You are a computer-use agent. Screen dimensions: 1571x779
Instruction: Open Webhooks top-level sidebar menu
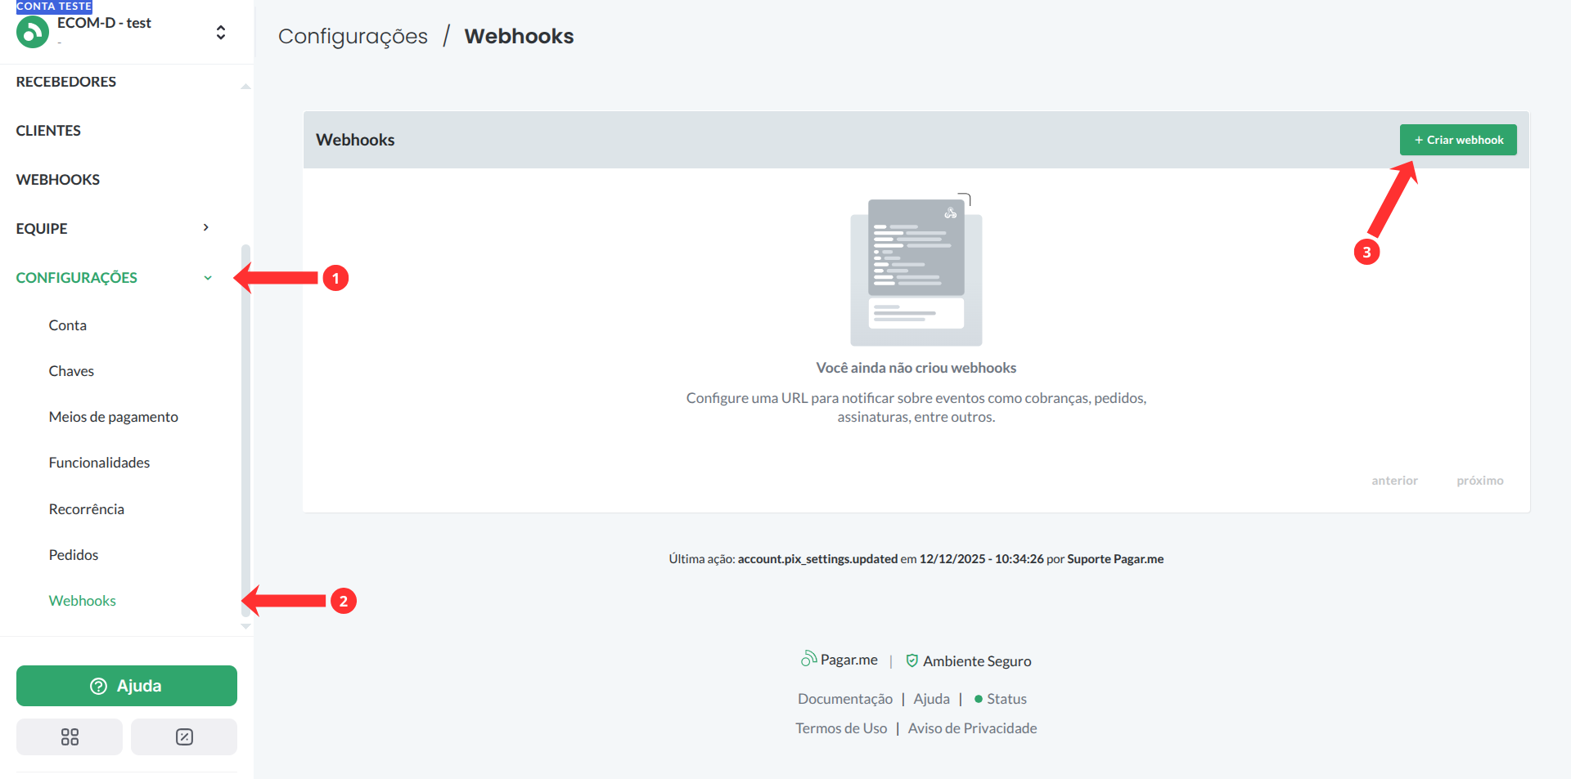point(58,180)
